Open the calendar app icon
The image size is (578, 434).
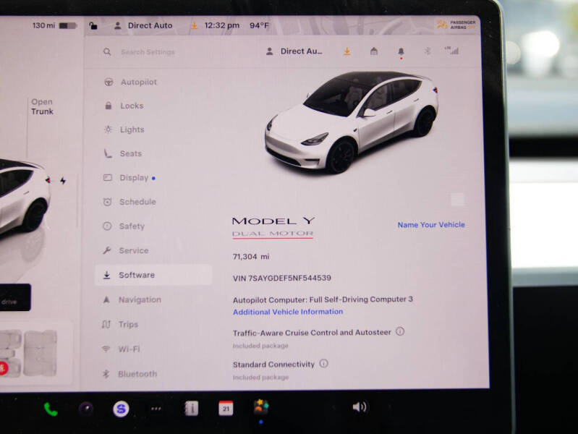(x=226, y=408)
